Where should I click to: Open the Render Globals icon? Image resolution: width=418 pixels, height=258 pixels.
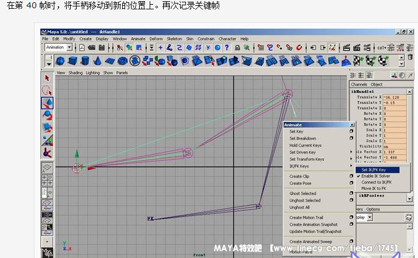[x=367, y=48]
